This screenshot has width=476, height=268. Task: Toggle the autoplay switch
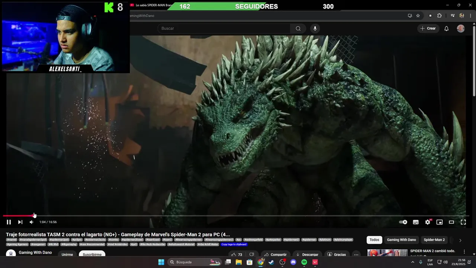[x=403, y=222]
